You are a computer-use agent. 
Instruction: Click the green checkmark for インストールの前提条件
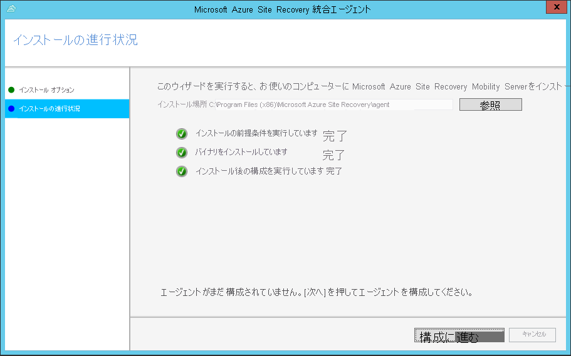(182, 134)
